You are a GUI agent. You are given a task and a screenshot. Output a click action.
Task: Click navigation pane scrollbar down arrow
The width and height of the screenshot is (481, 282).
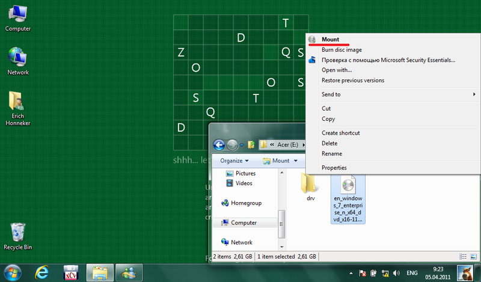point(281,247)
